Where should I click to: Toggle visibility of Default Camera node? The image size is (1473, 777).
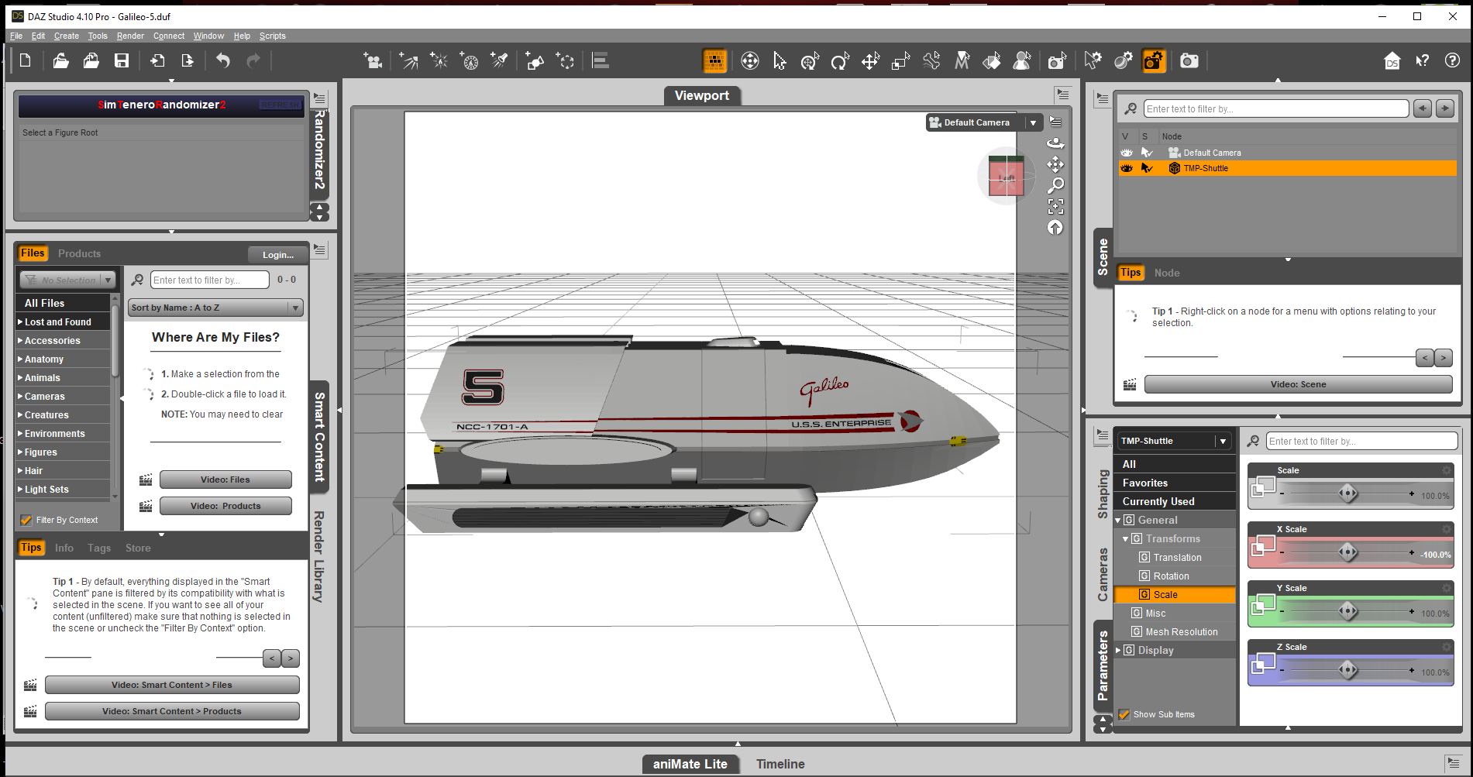1127,153
